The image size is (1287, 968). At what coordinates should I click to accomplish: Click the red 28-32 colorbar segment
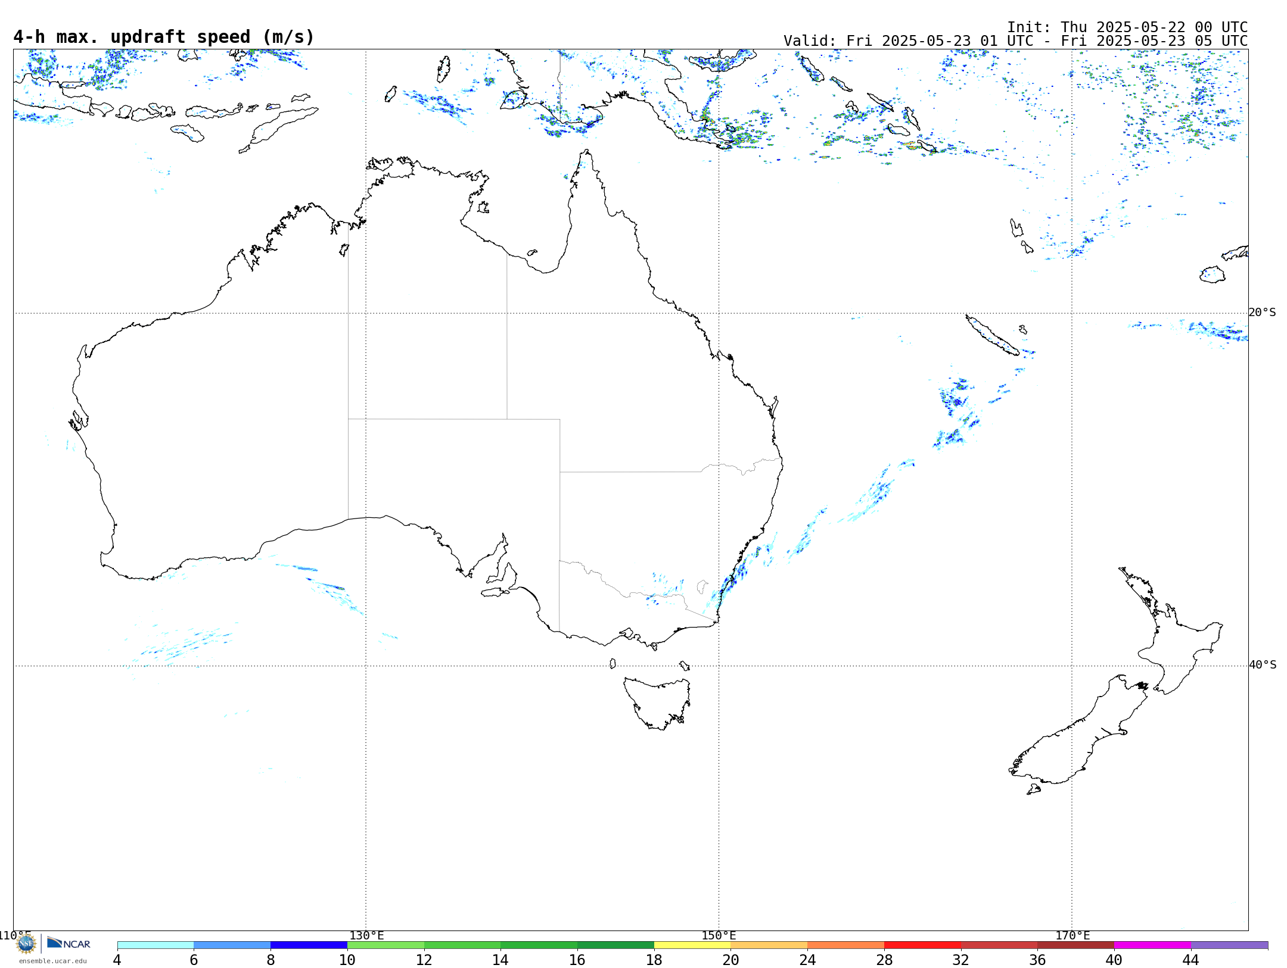[x=922, y=945]
